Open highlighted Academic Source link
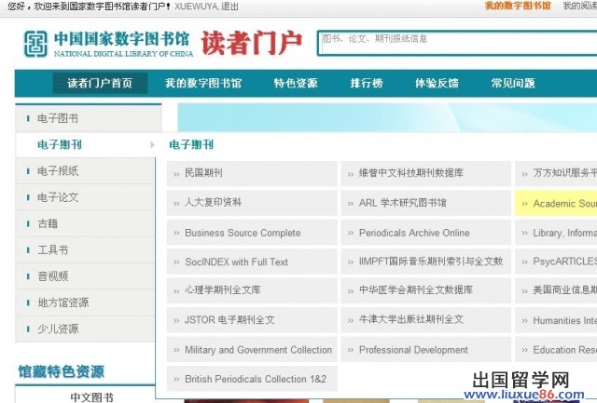This screenshot has width=597, height=403. 556,204
